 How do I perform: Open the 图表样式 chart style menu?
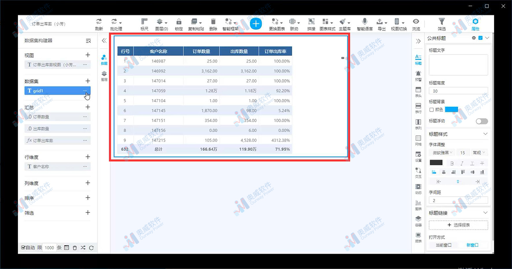click(328, 24)
